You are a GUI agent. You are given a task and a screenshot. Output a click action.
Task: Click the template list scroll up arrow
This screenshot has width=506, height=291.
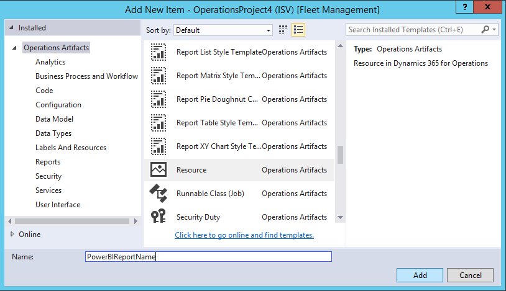point(340,46)
